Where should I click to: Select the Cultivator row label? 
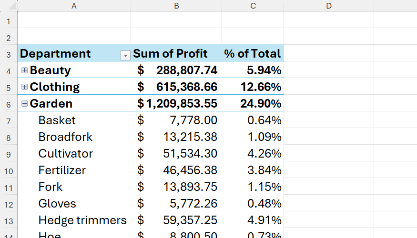coord(66,154)
